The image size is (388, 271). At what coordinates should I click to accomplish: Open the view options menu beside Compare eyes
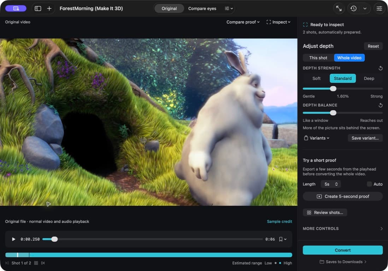coord(229,8)
